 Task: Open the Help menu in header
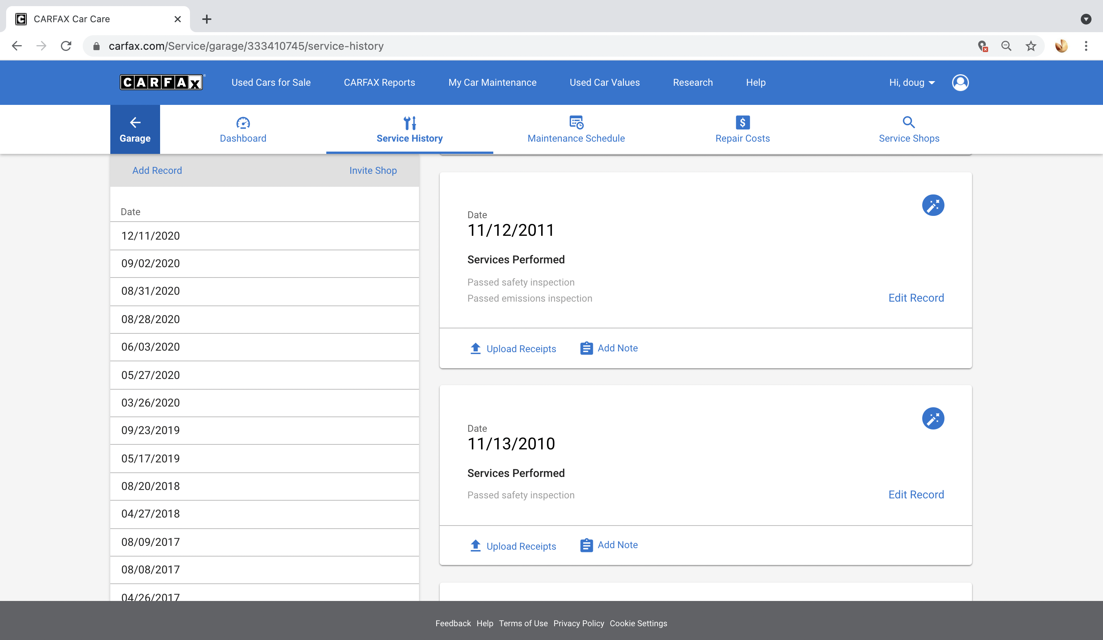[x=756, y=82]
